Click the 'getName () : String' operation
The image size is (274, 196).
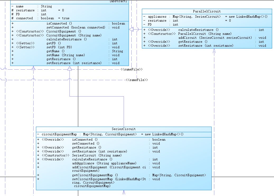[x=67, y=51]
